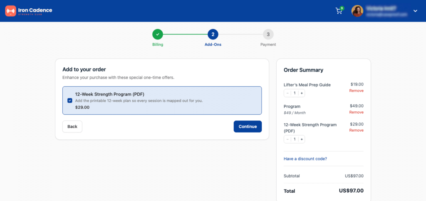Click the Back button

click(72, 126)
